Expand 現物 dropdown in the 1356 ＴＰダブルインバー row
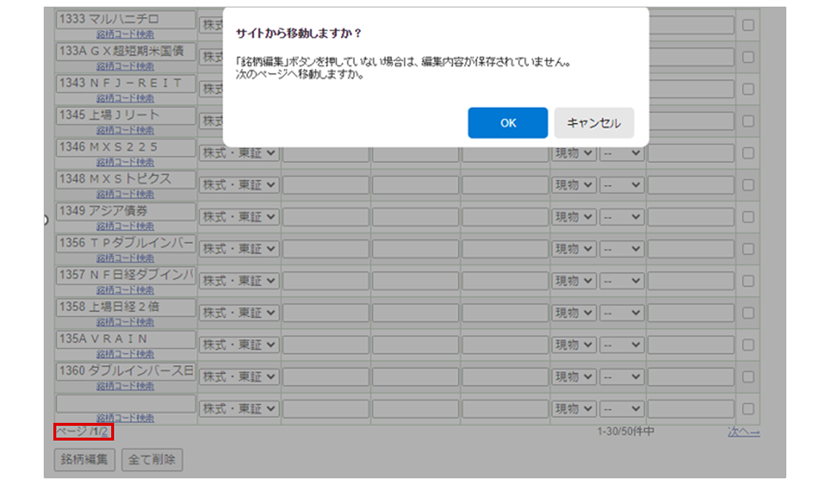Viewport: 830px width, 485px height. (574, 249)
